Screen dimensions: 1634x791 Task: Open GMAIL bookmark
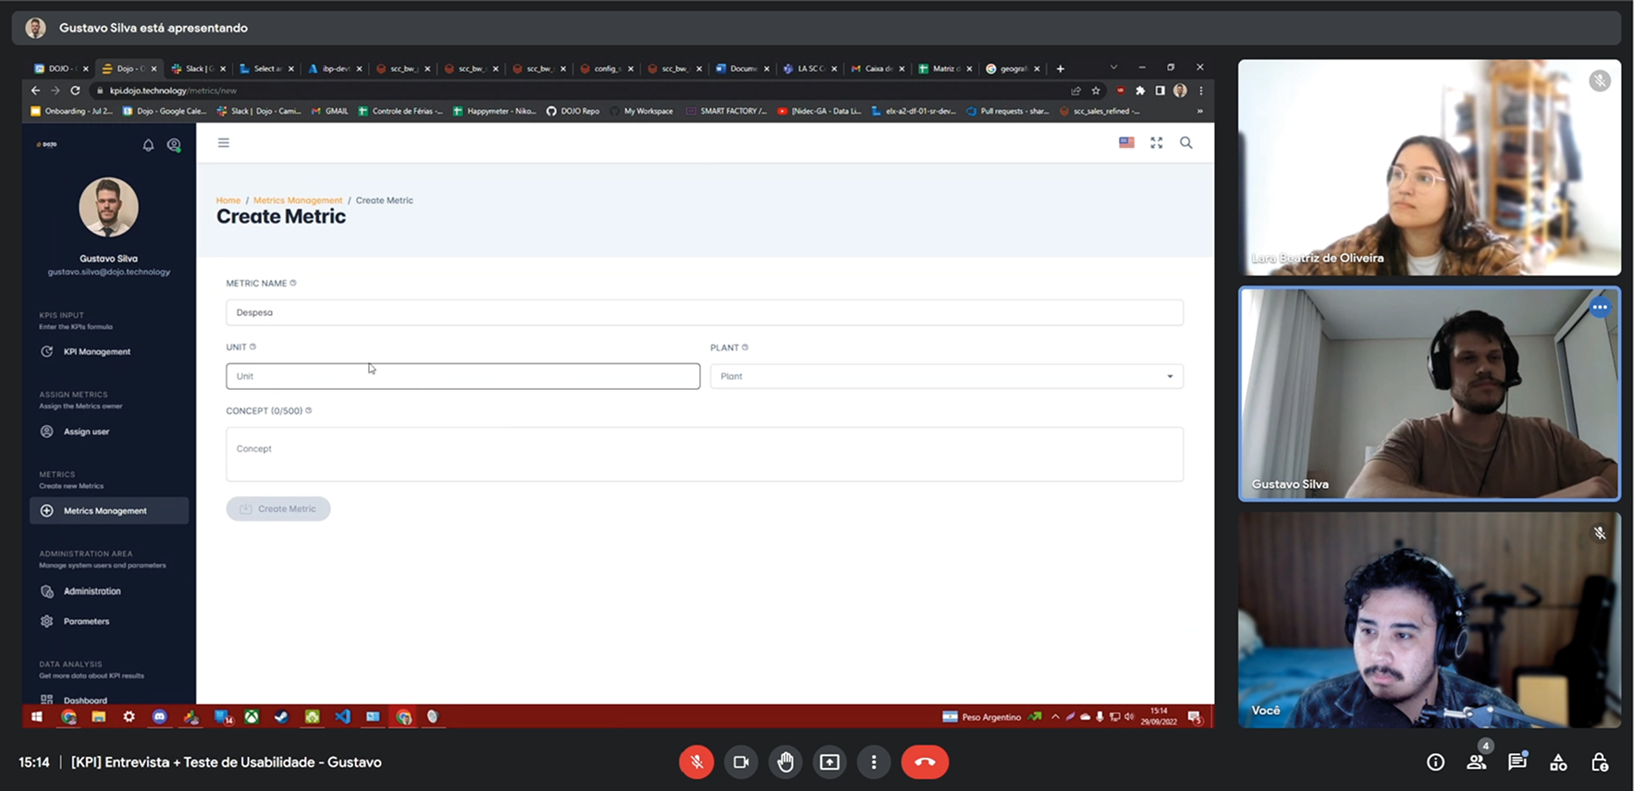(x=330, y=111)
